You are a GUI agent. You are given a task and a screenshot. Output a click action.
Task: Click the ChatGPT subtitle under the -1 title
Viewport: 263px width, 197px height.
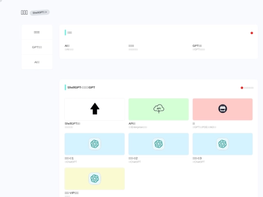click(71, 162)
